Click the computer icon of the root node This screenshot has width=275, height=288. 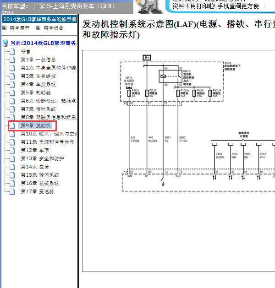point(5,43)
